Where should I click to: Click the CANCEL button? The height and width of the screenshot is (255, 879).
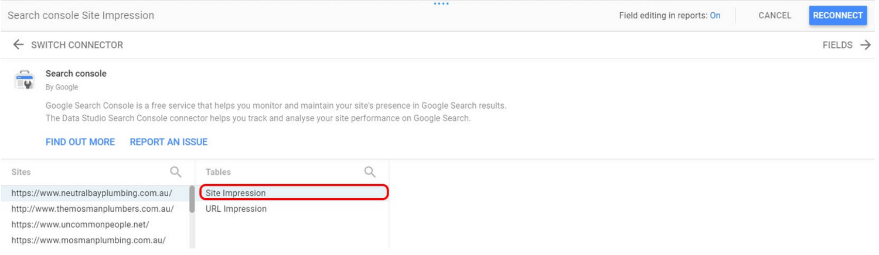tap(775, 16)
